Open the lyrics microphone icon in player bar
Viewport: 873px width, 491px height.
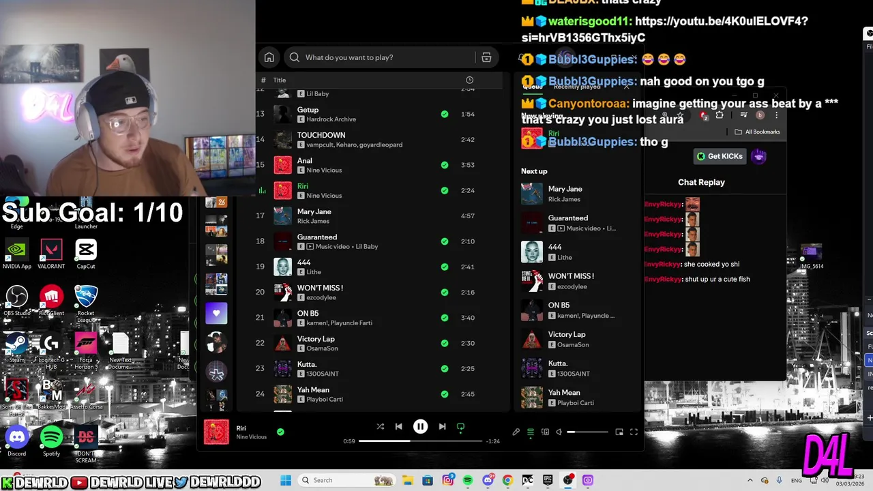click(516, 432)
